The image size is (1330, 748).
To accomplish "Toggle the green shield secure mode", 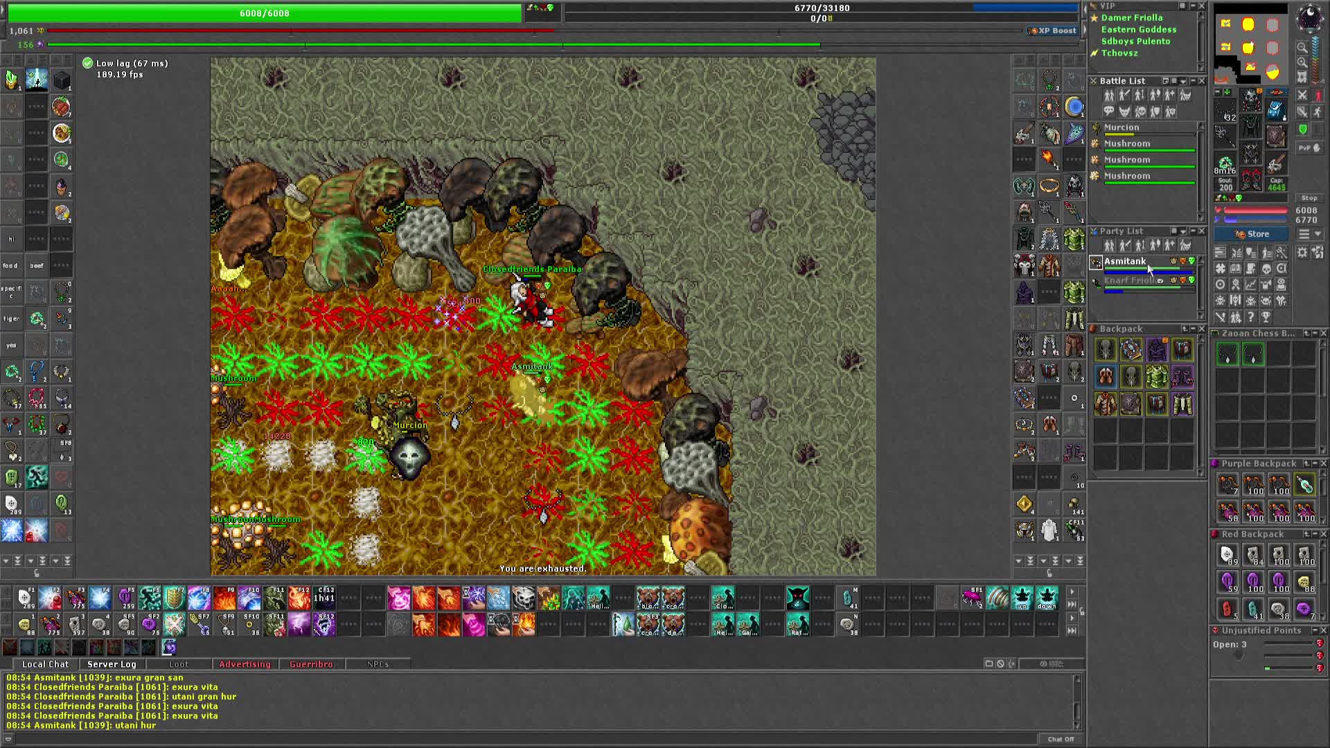I will click(1302, 129).
